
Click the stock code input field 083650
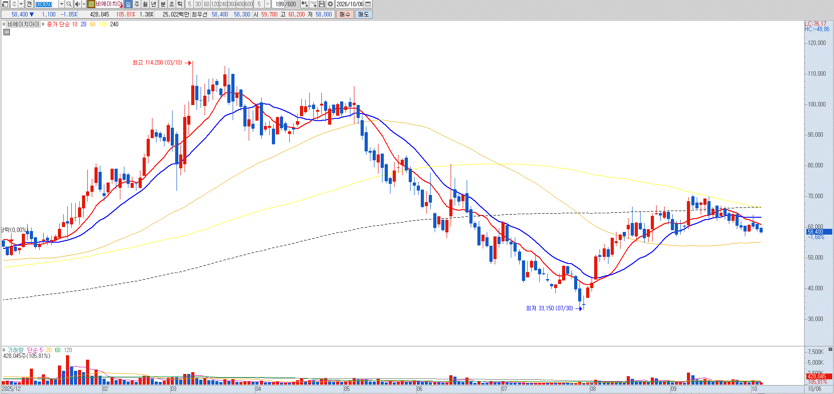(46, 4)
